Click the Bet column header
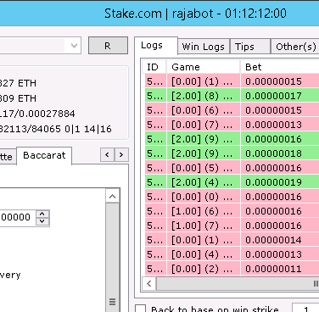Screen dimensions: 319x312 pyautogui.click(x=280, y=67)
